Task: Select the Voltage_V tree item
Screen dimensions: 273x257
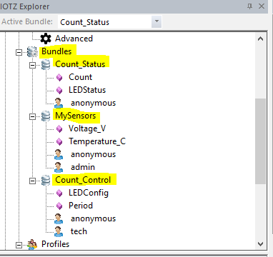Action: pyautogui.click(x=87, y=128)
